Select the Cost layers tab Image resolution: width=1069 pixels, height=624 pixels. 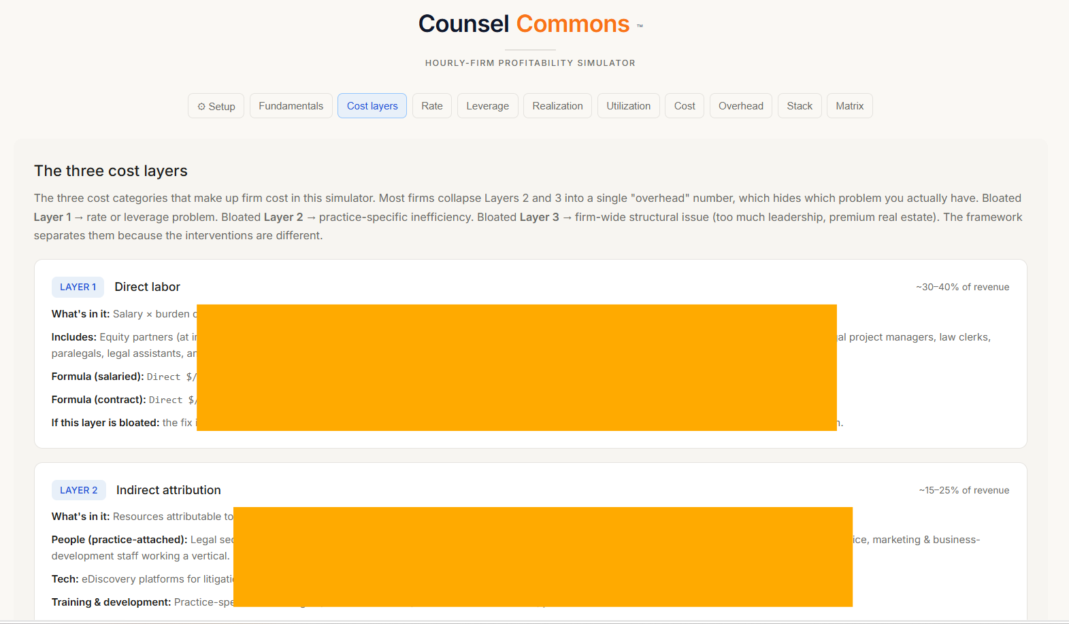click(x=372, y=106)
